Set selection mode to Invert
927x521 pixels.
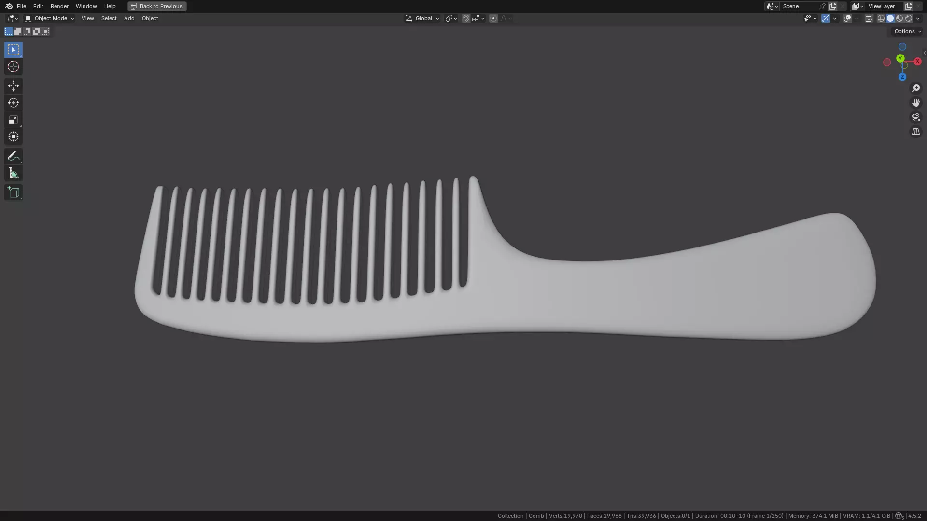pos(36,31)
